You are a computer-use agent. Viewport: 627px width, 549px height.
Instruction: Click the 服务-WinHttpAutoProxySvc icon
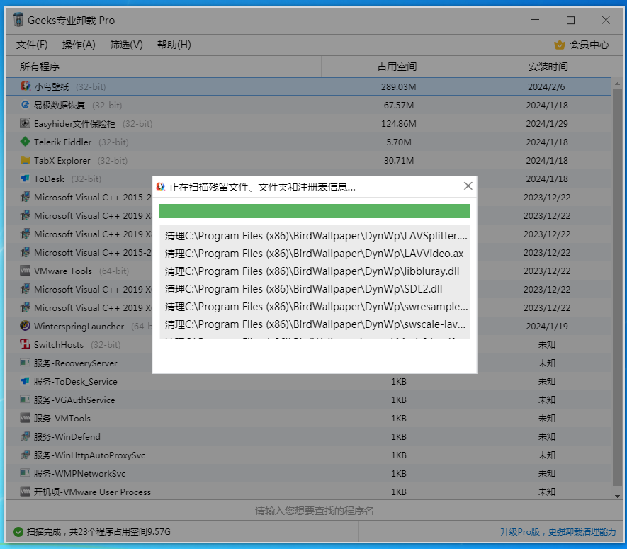pyautogui.click(x=26, y=455)
